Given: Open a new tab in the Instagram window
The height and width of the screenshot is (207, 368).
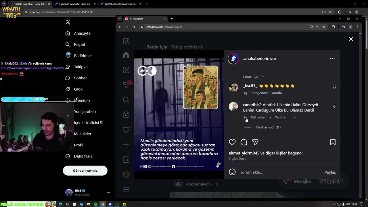Looking at the screenshot, I should pos(172,19).
